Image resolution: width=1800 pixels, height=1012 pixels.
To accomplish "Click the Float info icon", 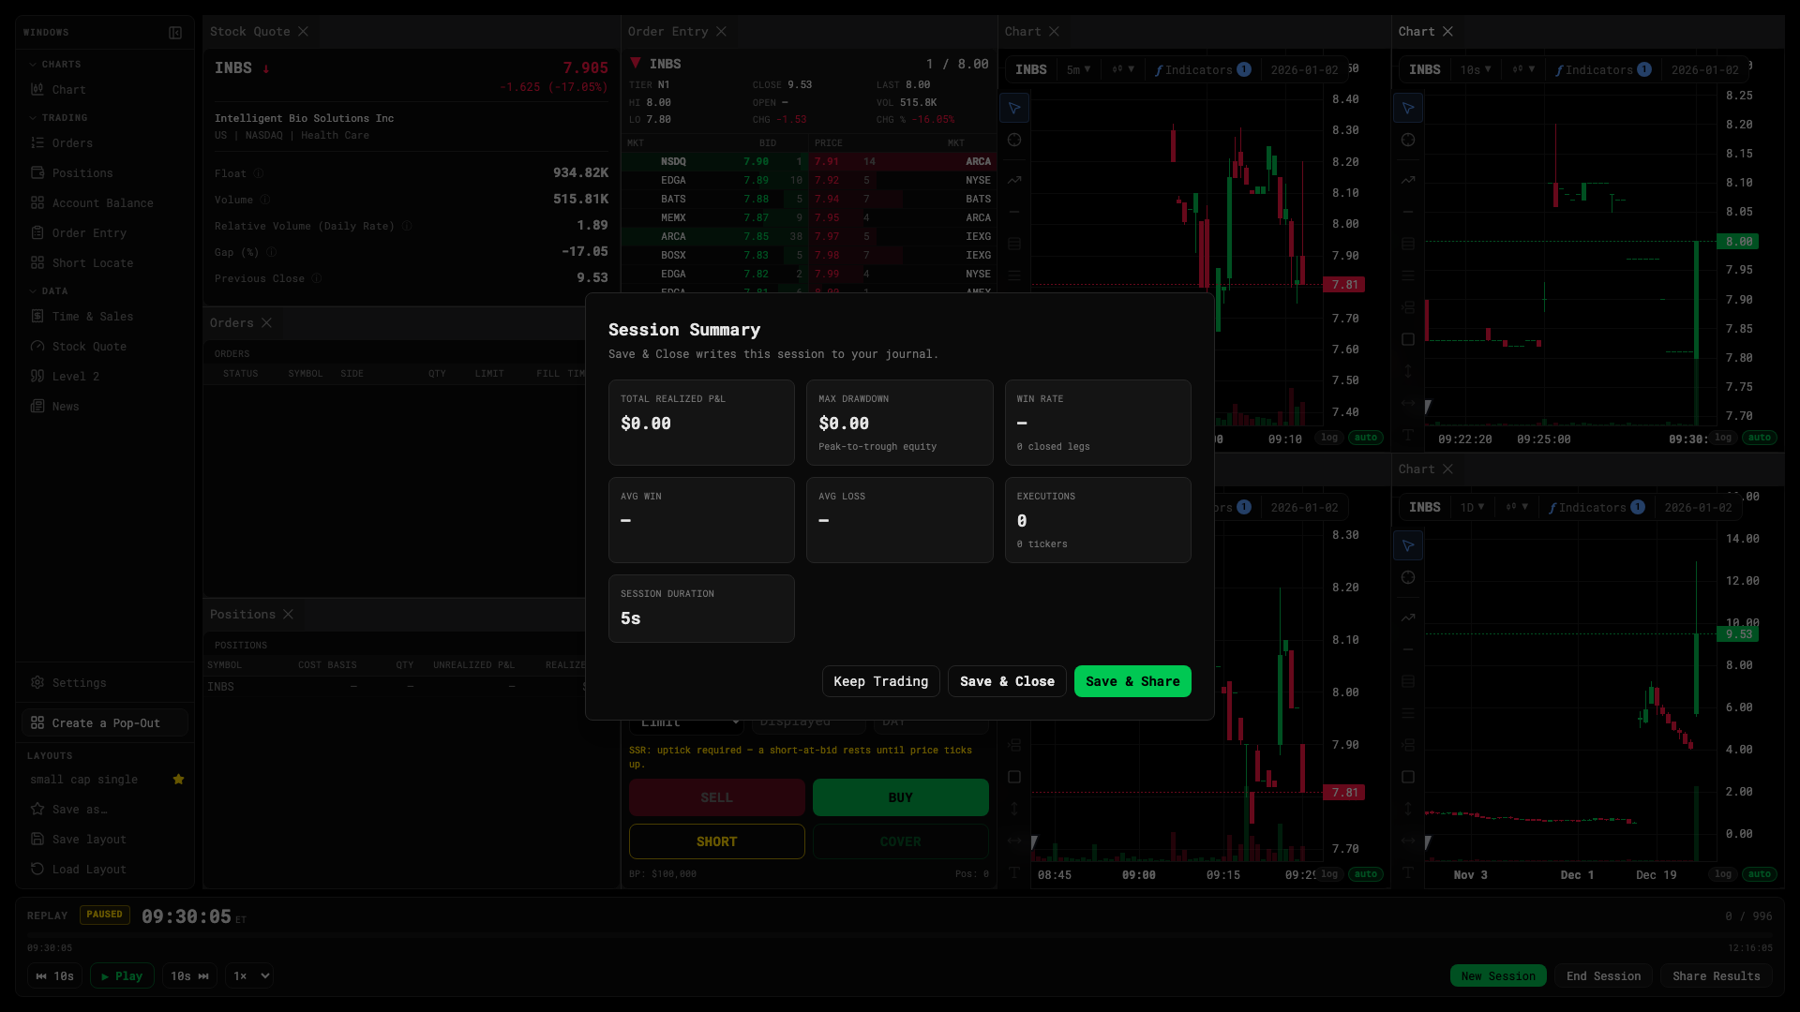I will [x=259, y=173].
